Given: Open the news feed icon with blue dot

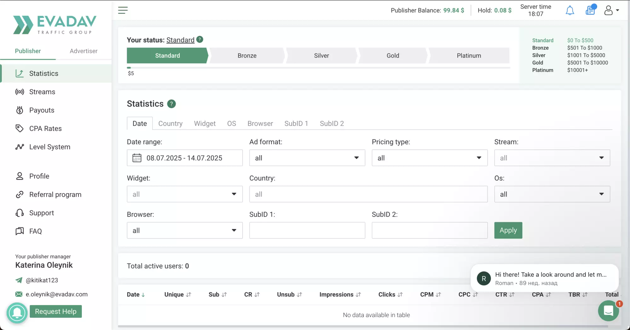Looking at the screenshot, I should 591,10.
